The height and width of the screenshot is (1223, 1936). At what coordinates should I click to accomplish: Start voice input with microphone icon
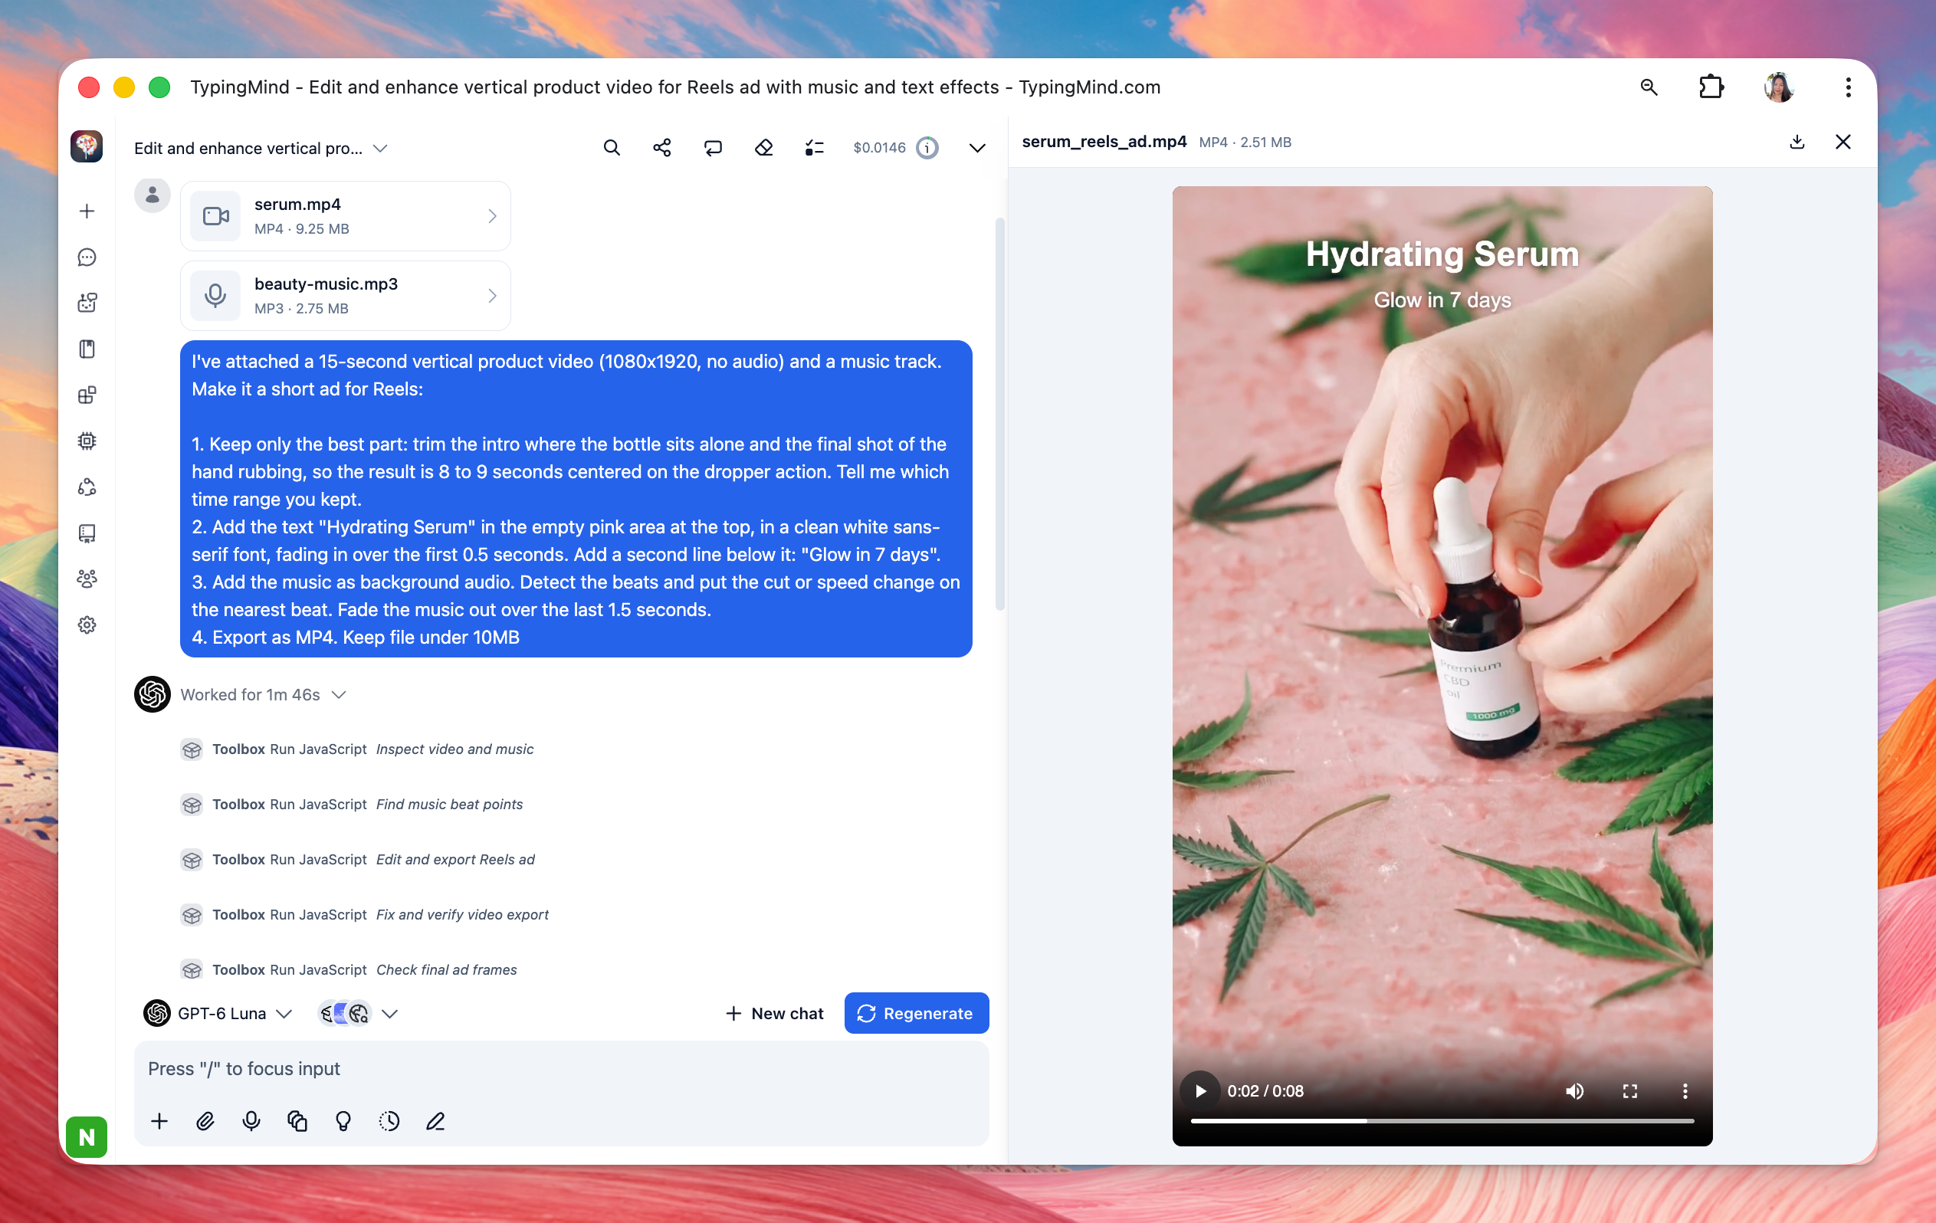[251, 1121]
